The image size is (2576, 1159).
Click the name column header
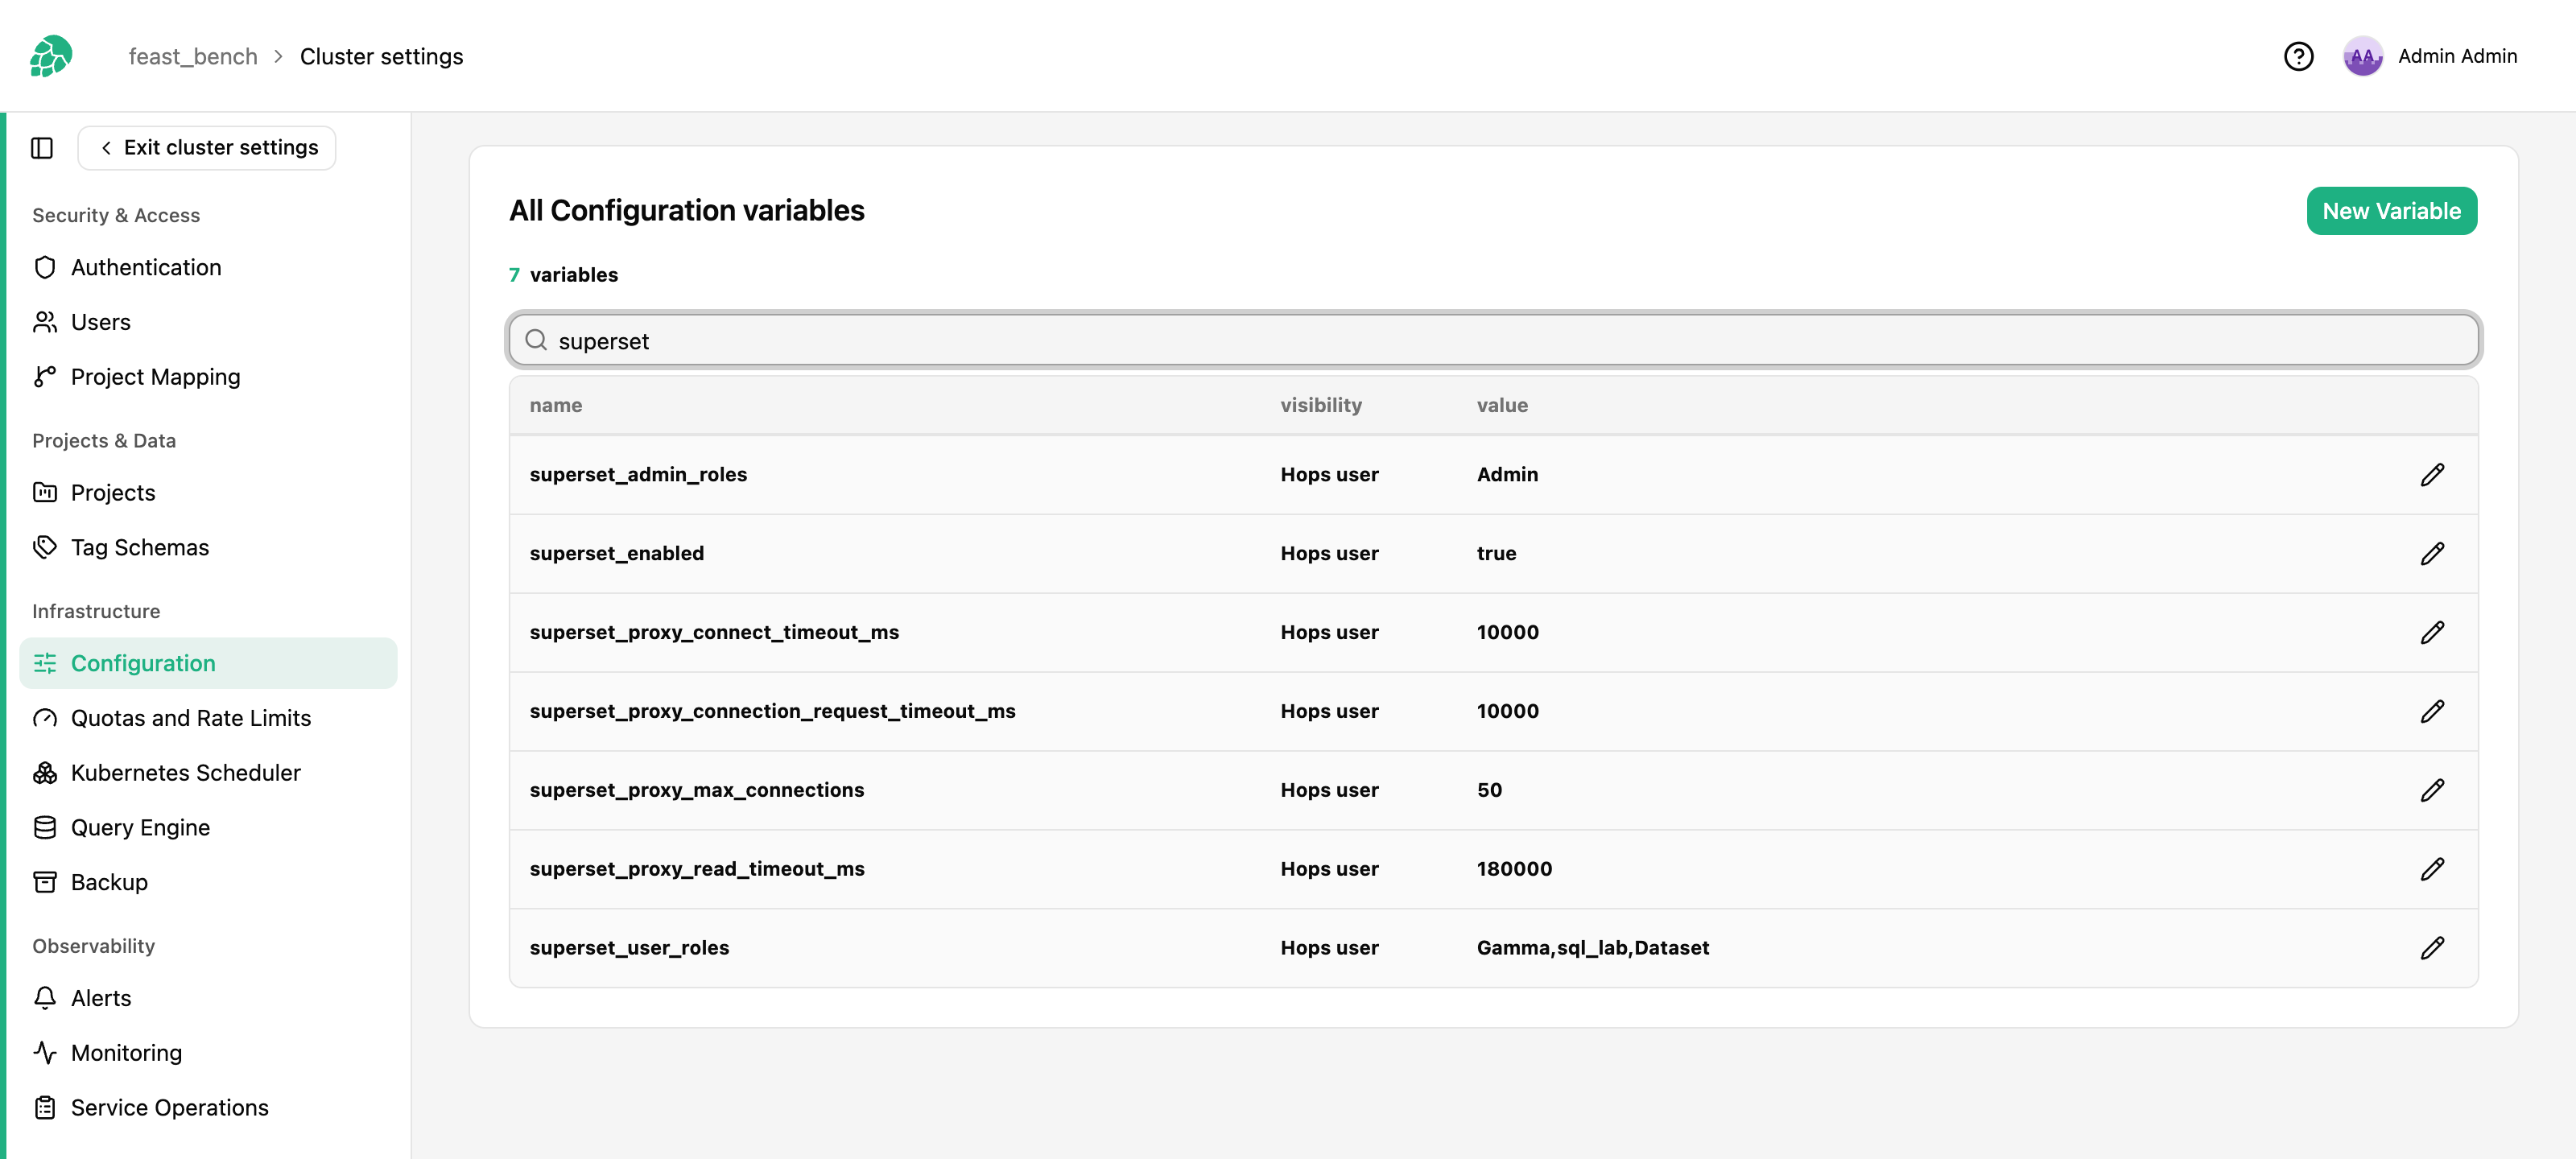556,406
